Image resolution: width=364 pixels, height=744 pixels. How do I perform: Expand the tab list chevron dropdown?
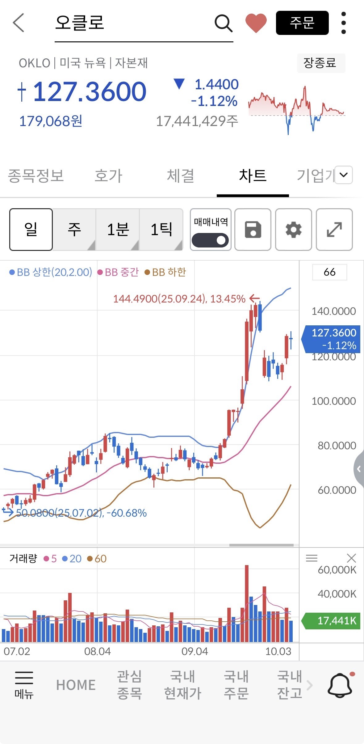point(344,175)
